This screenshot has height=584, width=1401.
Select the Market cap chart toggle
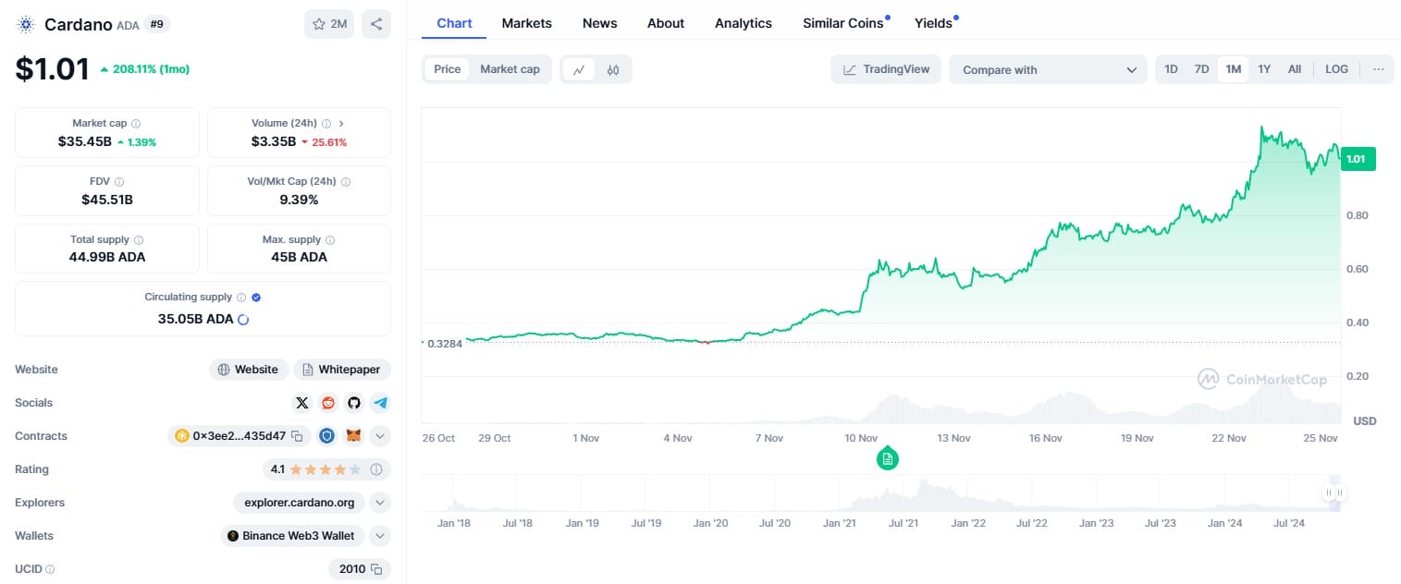coord(510,69)
